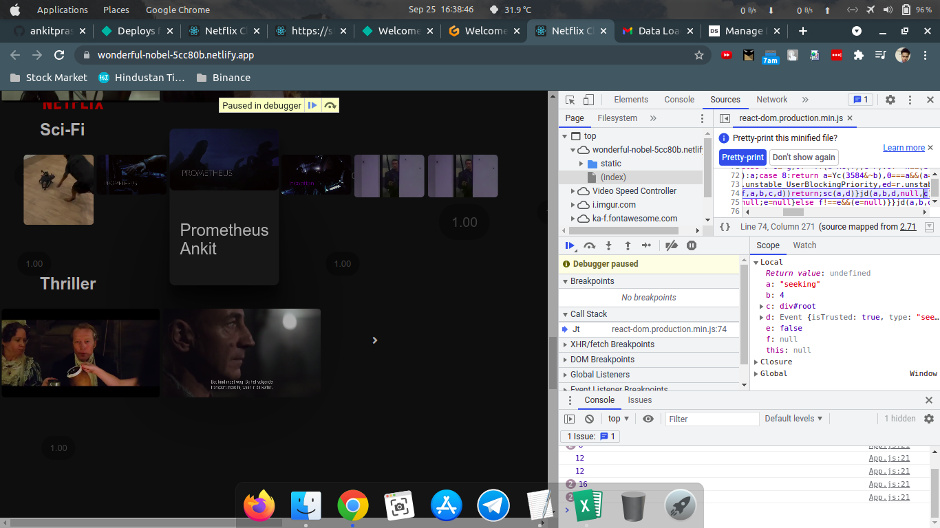Viewport: 940px width, 528px height.
Task: Expand the static folder
Action: pyautogui.click(x=581, y=164)
